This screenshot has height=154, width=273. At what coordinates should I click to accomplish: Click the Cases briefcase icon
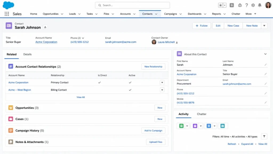(11, 119)
